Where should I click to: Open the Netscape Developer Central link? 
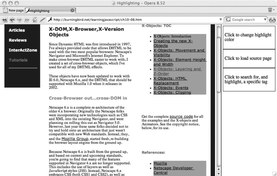click(174, 170)
